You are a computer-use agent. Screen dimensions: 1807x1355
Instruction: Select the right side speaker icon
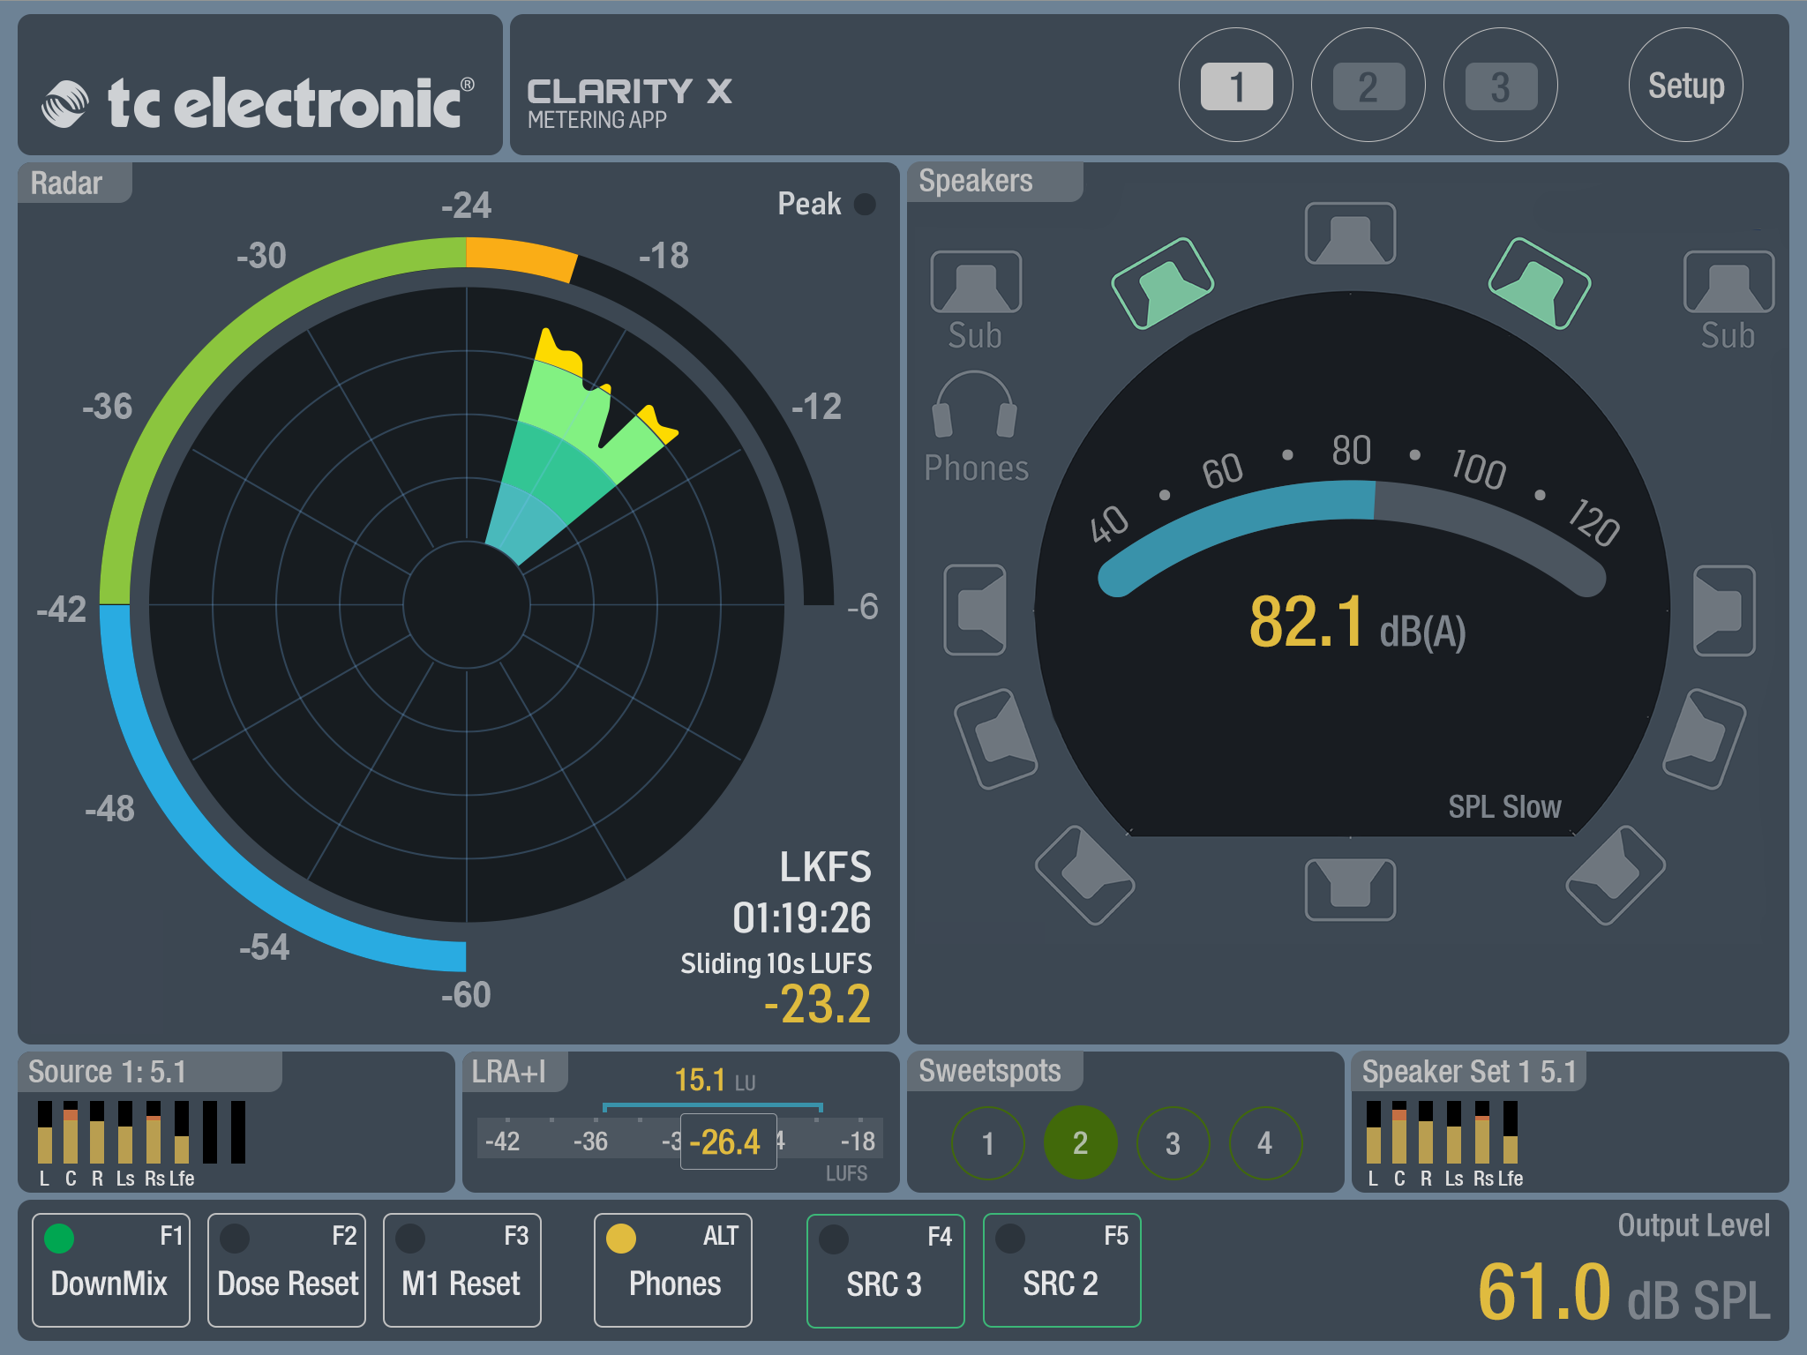[x=1724, y=610]
